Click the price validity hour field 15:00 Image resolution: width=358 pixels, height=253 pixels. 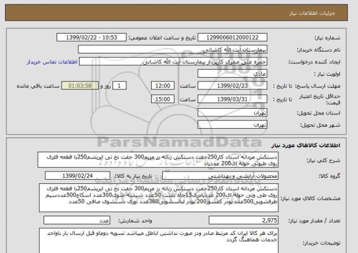click(163, 99)
